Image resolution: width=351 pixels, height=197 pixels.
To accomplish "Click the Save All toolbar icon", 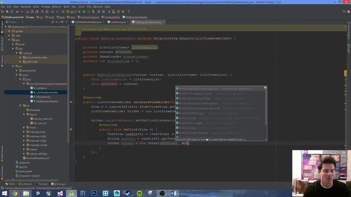I will click(x=7, y=11).
